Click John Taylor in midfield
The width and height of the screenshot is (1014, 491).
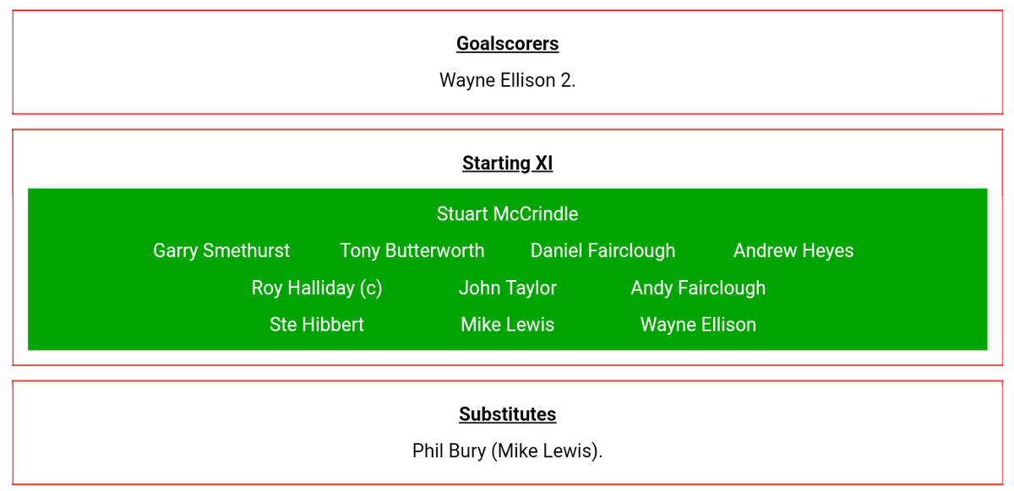(x=507, y=289)
